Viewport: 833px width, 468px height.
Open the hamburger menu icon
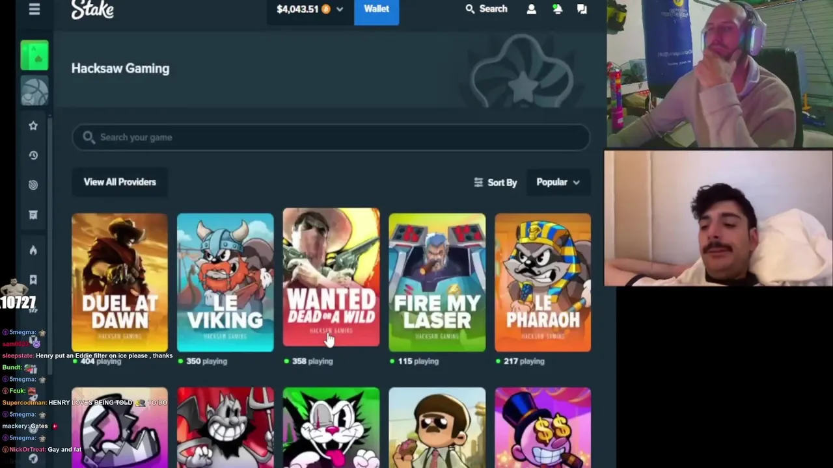(34, 9)
